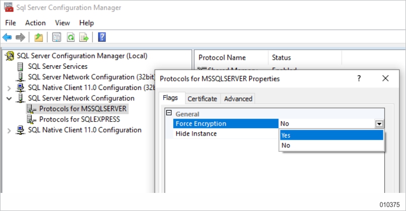Click the Up one level folder icon

point(39,37)
